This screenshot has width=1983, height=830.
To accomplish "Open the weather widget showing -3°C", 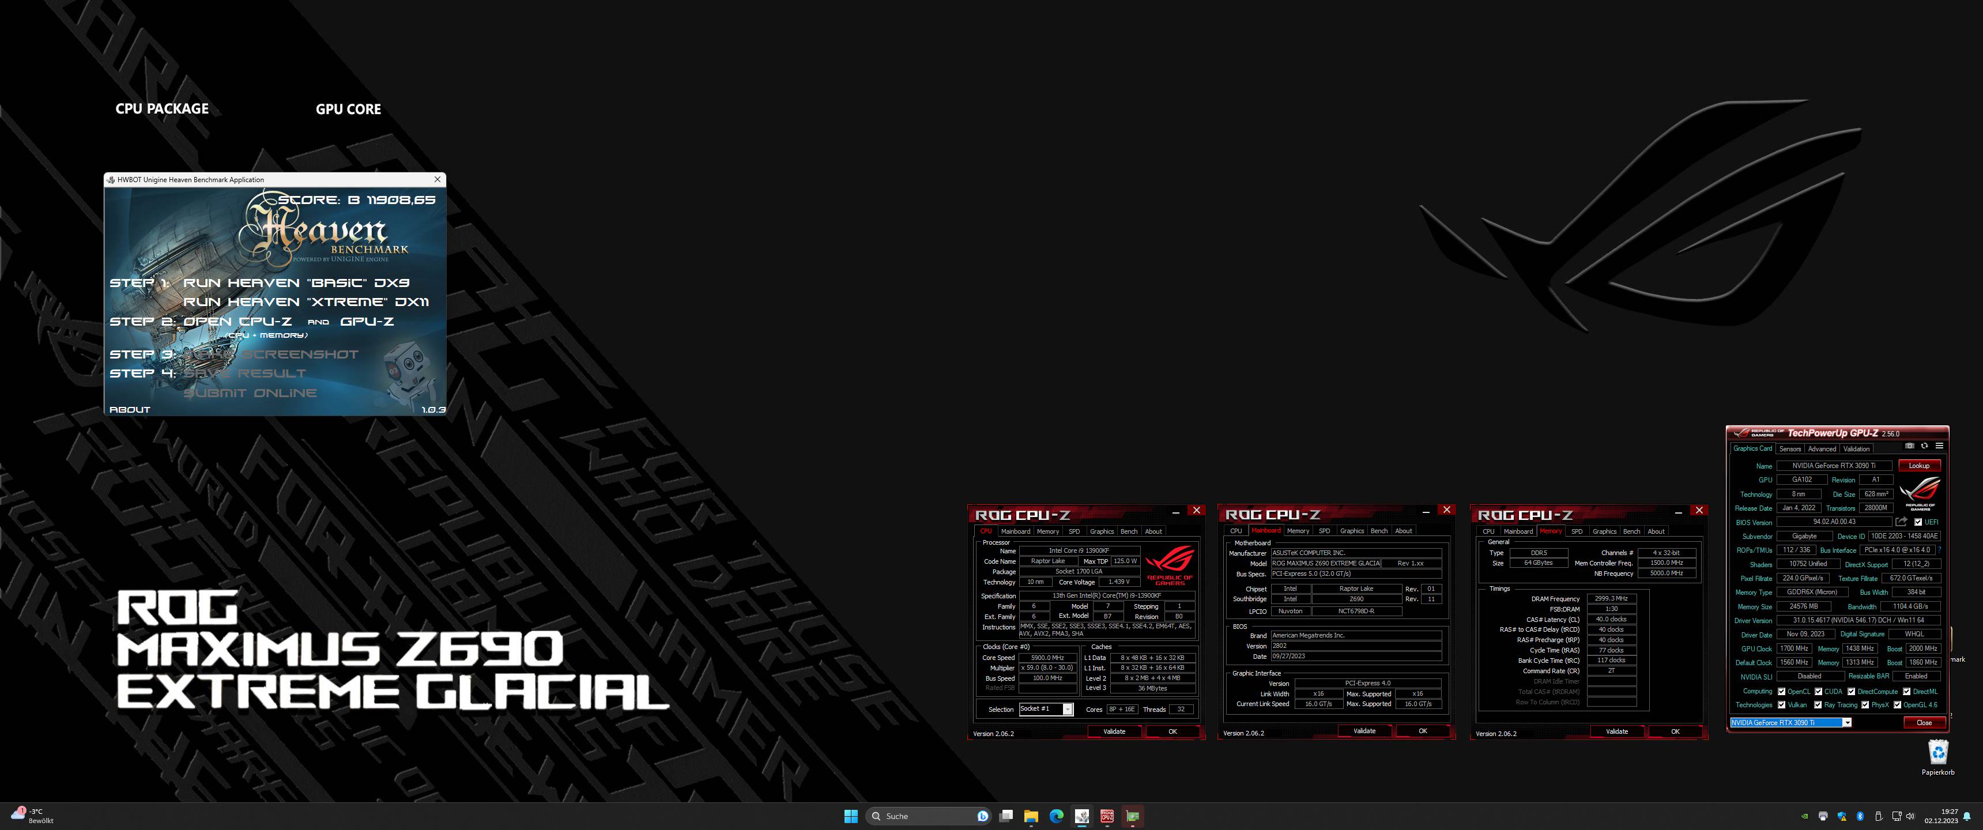I will pos(32,816).
